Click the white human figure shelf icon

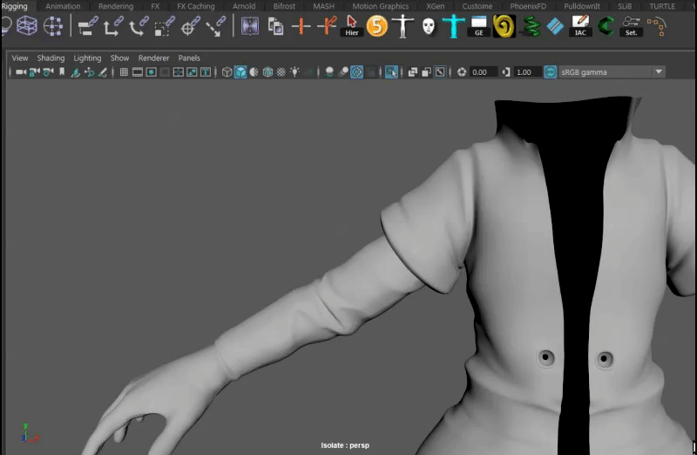[x=403, y=26]
